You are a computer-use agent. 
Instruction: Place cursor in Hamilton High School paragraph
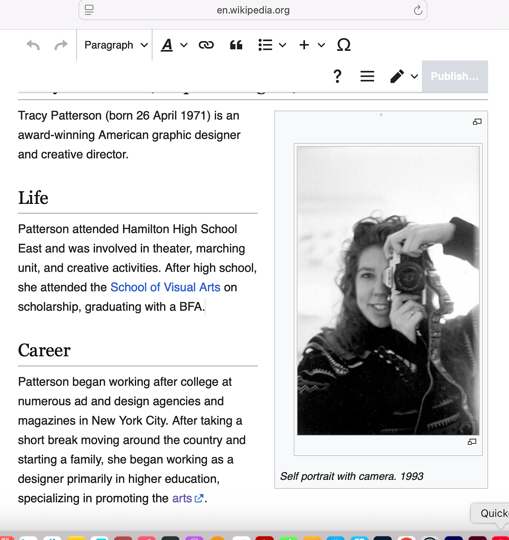pyautogui.click(x=137, y=268)
